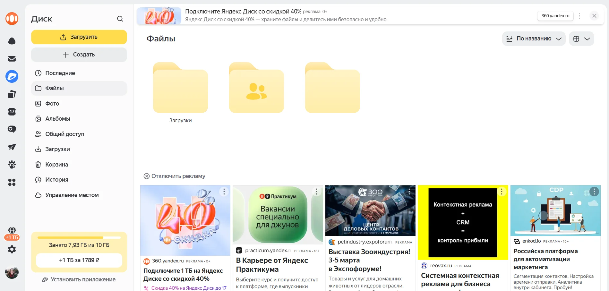Open the Контекстная реклама + CRM ad image
Viewport: 609px width, 291px height.
click(463, 222)
